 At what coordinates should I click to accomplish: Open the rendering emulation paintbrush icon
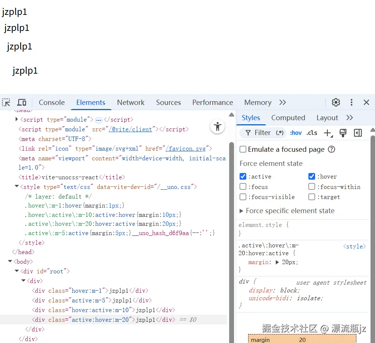pyautogui.click(x=343, y=133)
